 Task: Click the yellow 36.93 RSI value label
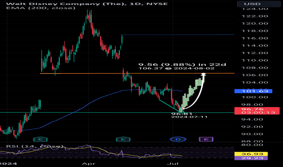click(x=251, y=154)
